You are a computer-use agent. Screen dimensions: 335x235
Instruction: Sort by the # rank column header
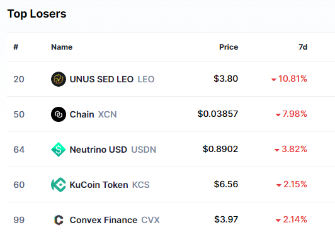point(16,47)
